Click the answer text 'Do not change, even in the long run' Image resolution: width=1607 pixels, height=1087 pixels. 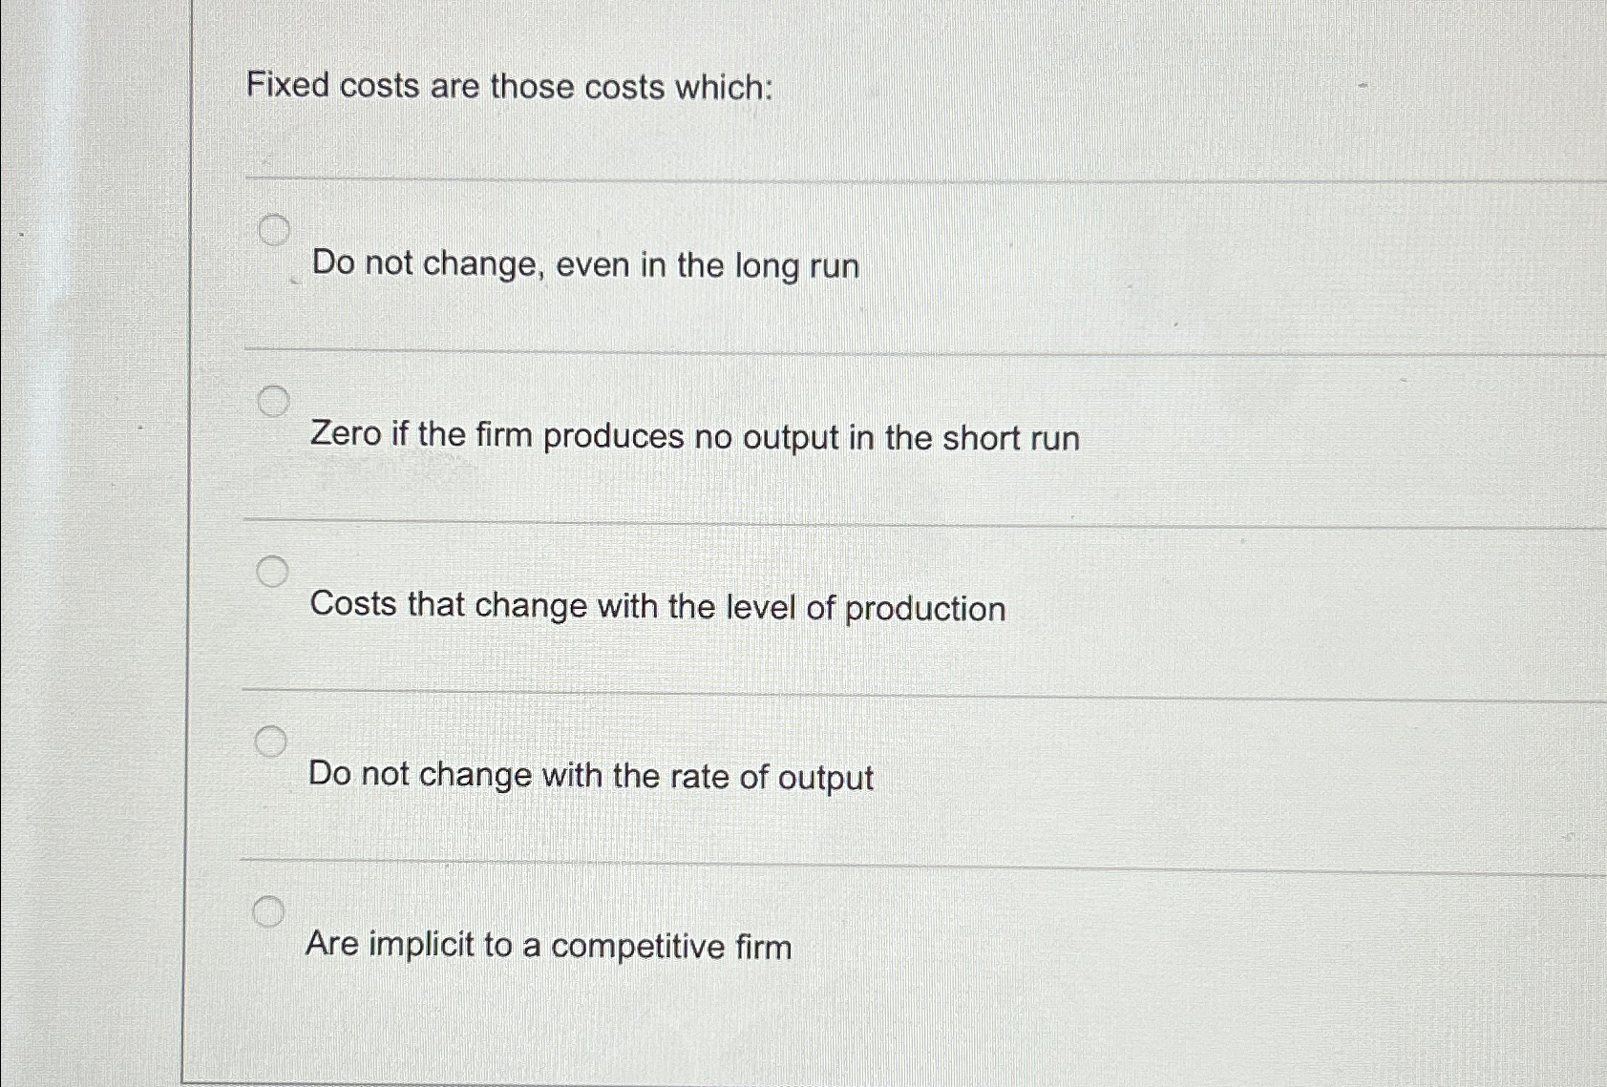click(x=583, y=265)
